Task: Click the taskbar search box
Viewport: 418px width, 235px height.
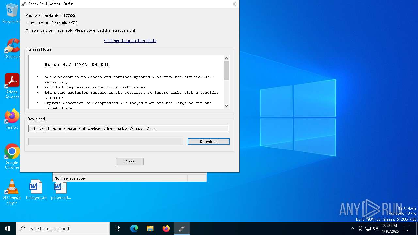Action: [x=63, y=228]
